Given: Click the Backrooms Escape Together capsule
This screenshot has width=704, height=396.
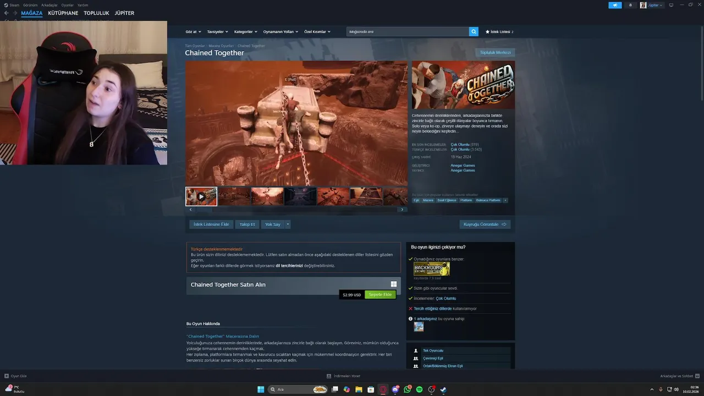Looking at the screenshot, I should click(432, 268).
